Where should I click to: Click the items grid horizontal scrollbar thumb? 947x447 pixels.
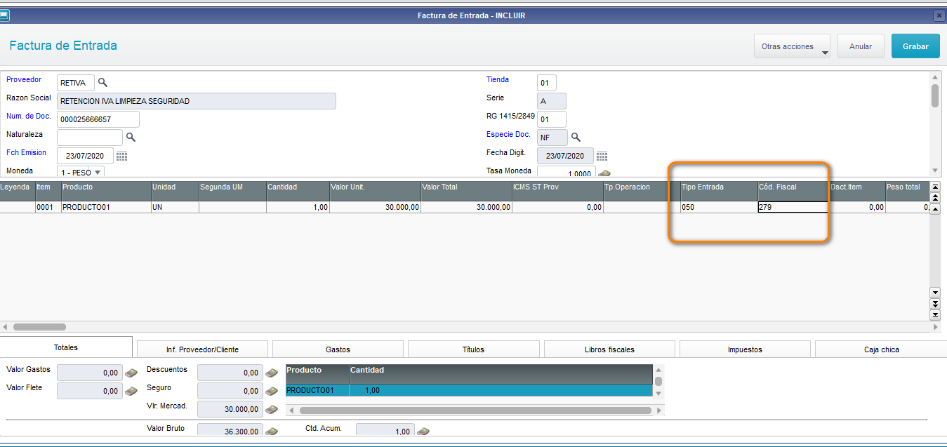(x=39, y=327)
